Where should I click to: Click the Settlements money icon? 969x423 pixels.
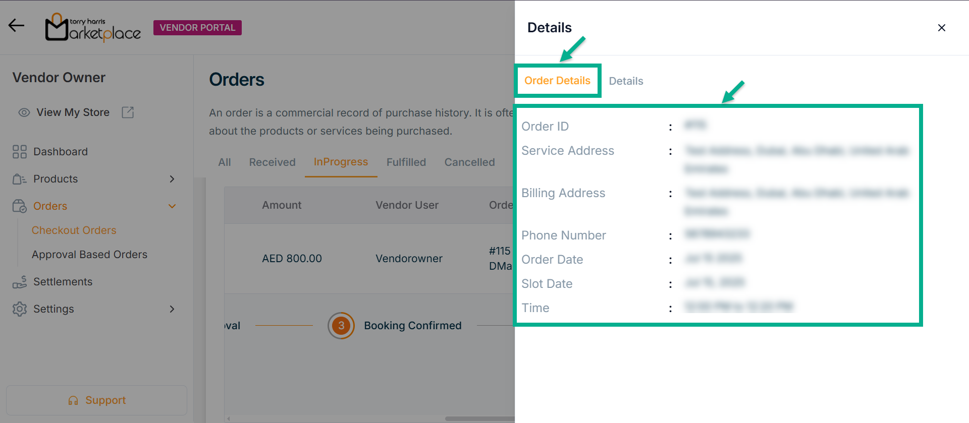pos(20,282)
